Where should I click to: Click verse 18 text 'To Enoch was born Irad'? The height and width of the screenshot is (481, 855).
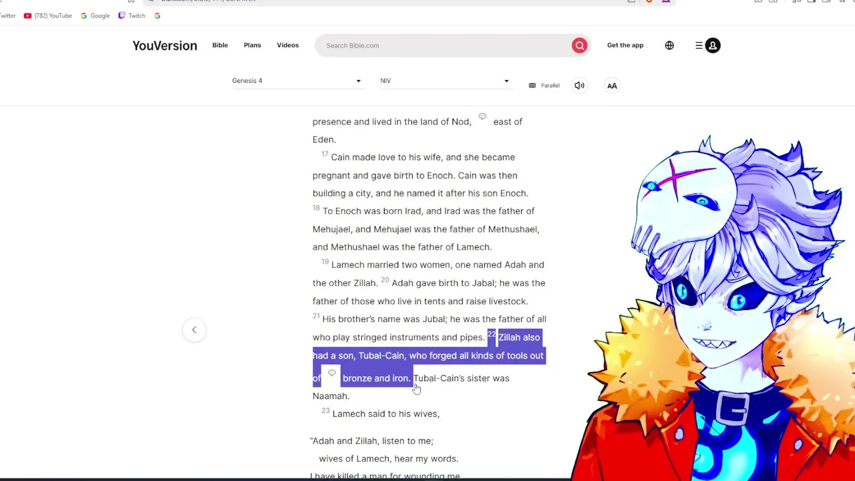(x=372, y=211)
